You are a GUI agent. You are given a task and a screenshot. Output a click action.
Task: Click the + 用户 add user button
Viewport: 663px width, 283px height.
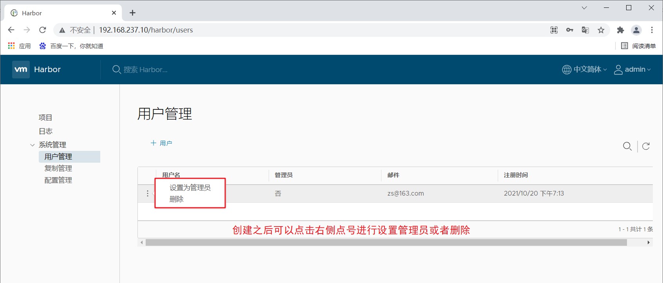click(x=161, y=143)
